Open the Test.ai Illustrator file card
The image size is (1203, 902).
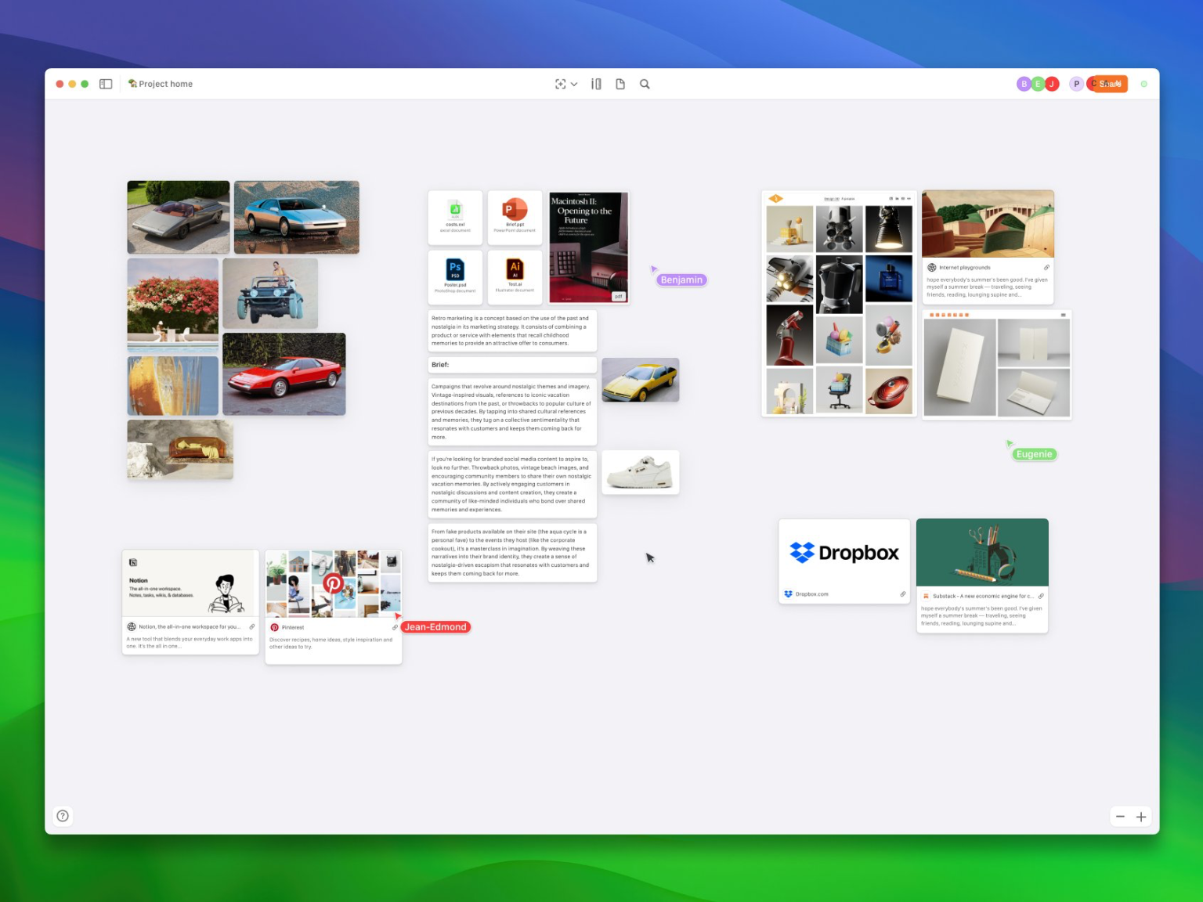(515, 275)
